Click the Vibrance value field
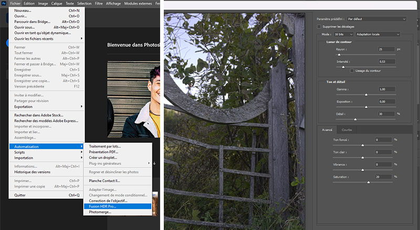Screen dimensions: 420x230 [x=383, y=164]
